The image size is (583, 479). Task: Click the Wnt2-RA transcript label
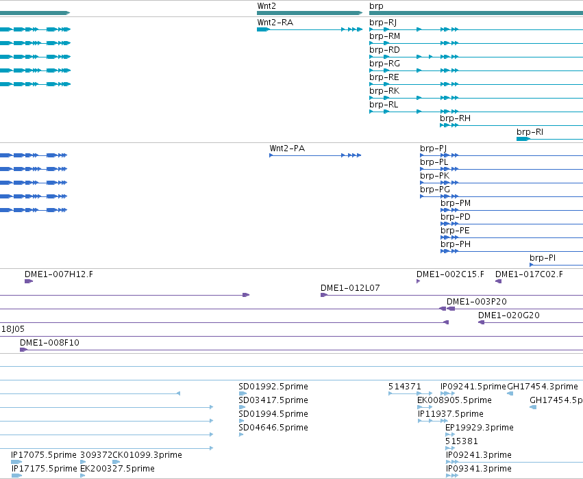[275, 23]
